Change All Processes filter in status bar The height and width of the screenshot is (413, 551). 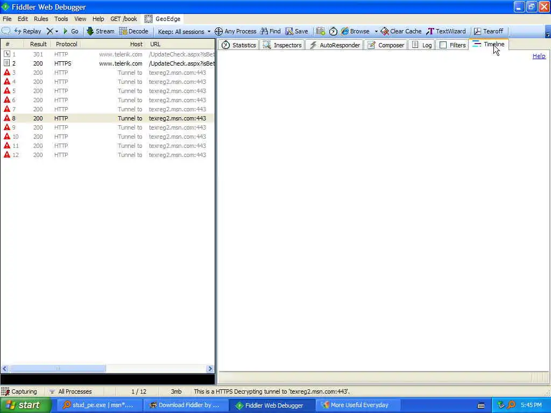tap(70, 391)
